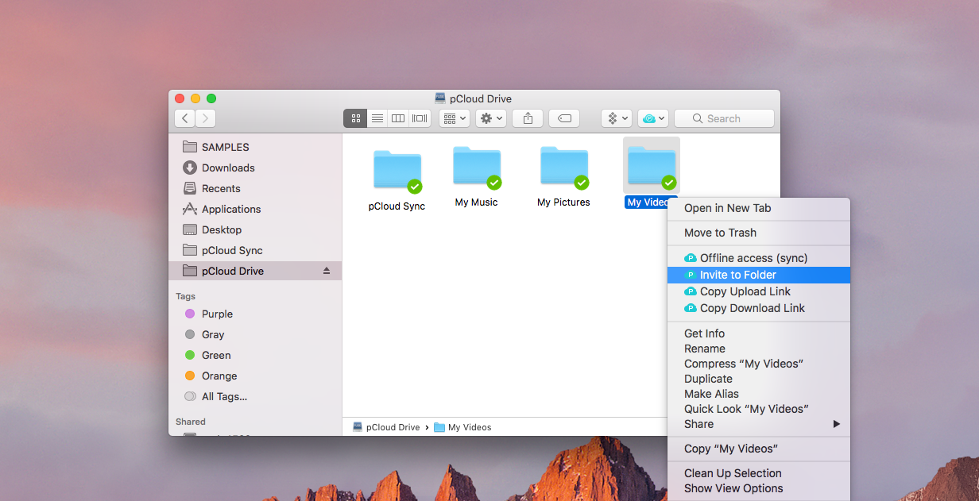Open the Dropbox toolbar dropdown
The image size is (979, 501).
616,118
